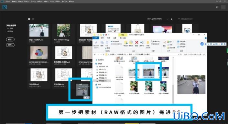Open the cartoon cow thumbnail in Photoshop recents

point(187,29)
